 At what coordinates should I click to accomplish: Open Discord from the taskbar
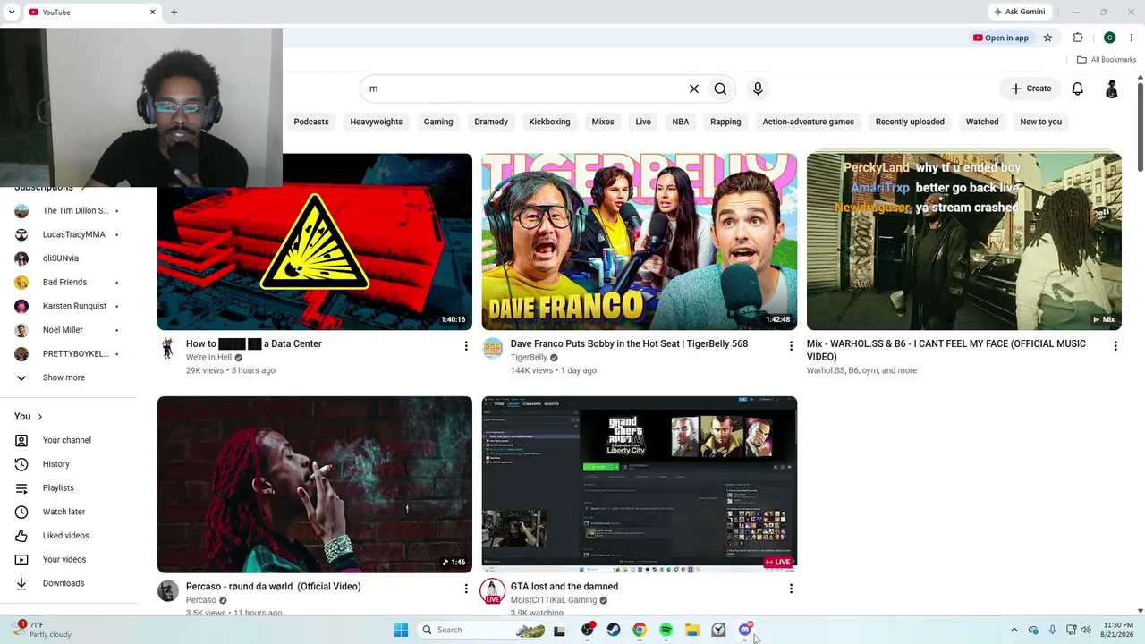[x=745, y=630]
